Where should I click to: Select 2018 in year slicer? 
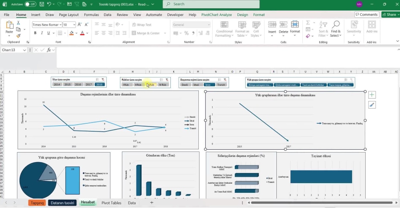(x=99, y=85)
